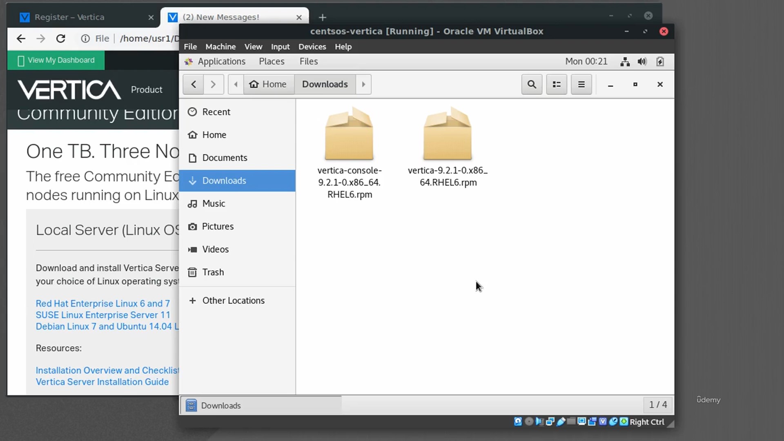Click the VirtualBox USB devices icon
The image size is (784, 441).
561,421
